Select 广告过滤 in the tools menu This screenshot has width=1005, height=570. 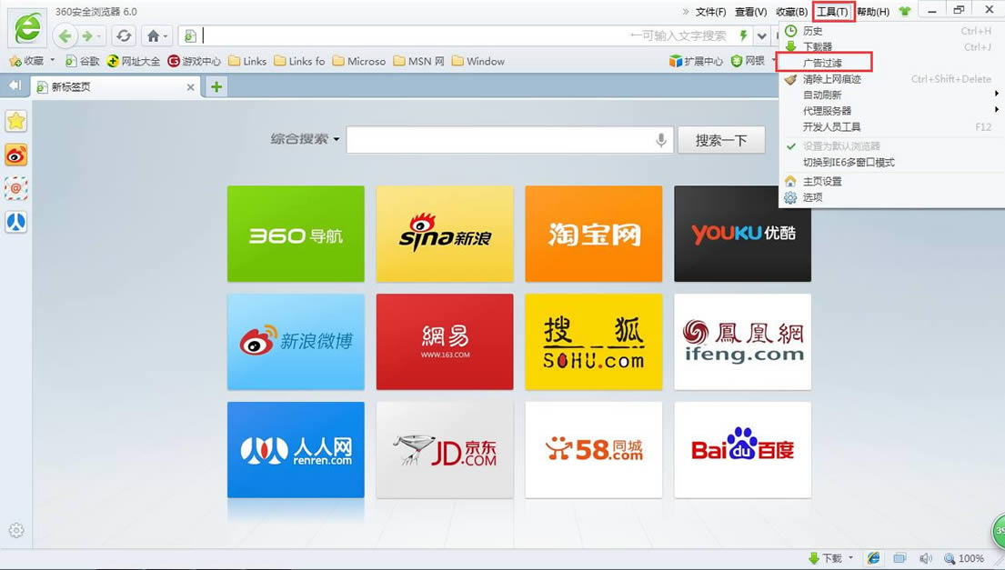(x=891, y=63)
